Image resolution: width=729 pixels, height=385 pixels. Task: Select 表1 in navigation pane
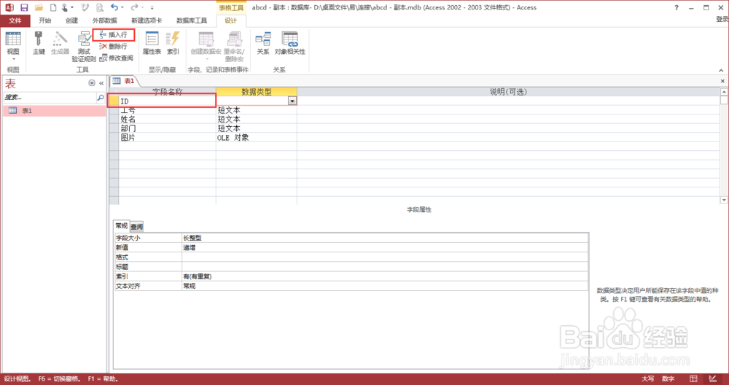[55, 111]
